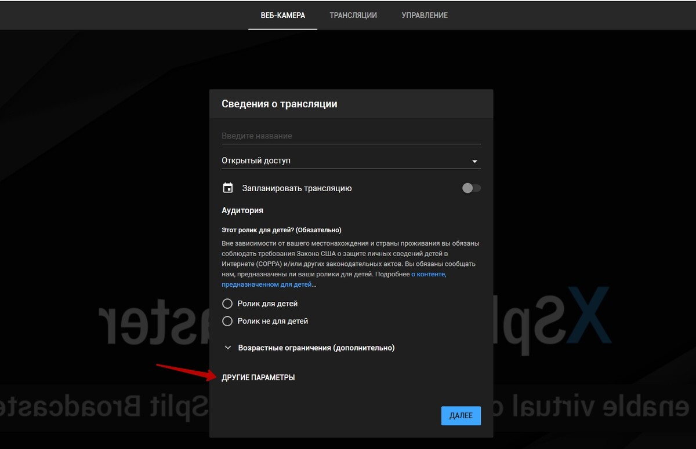
Task: Enable the Запланировать трансляцию toggle switch
Action: [471, 188]
